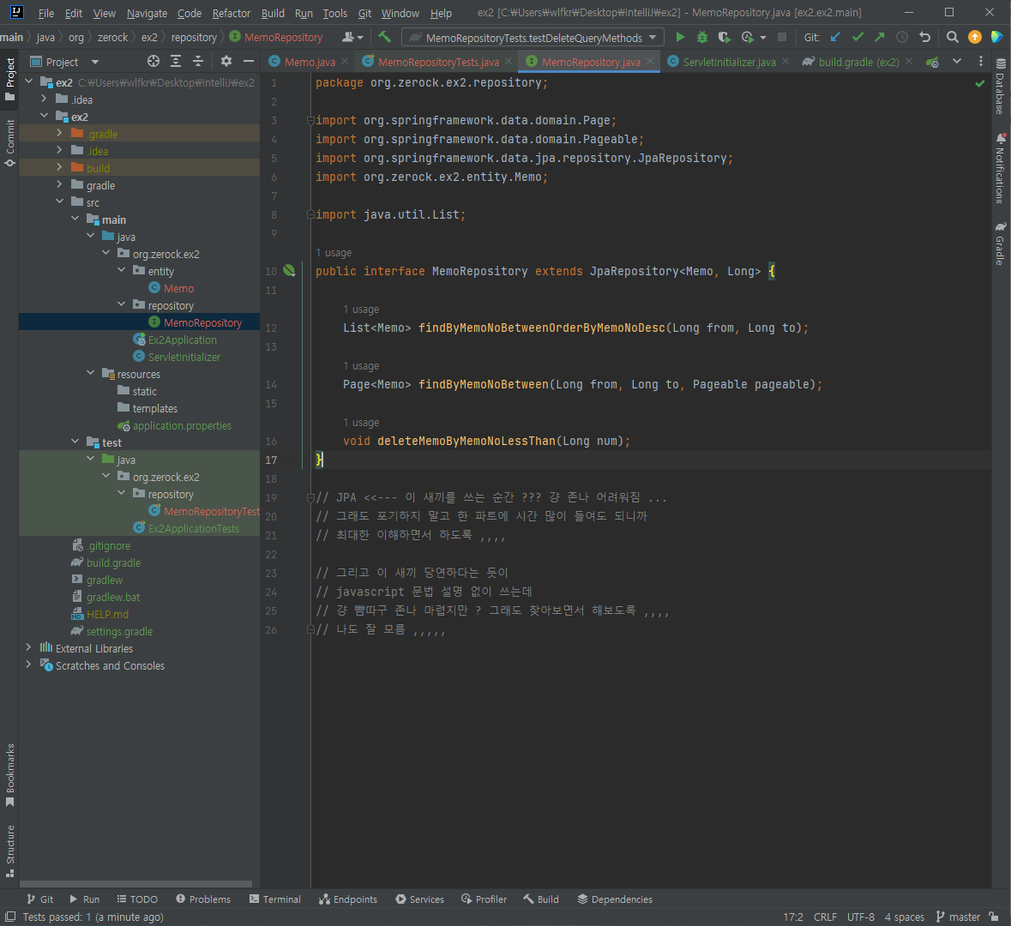This screenshot has width=1011, height=926.
Task: Run the selected test configuration
Action: click(680, 38)
